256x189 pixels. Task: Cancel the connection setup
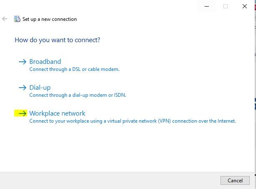tap(235, 180)
